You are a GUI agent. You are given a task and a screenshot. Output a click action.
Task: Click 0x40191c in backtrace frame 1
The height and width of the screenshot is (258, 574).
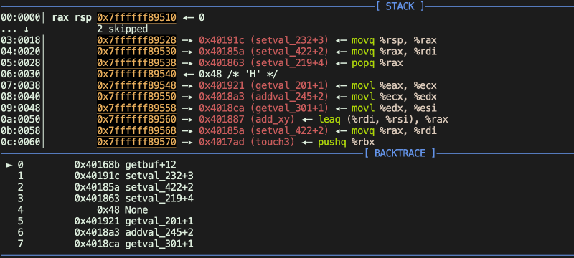click(x=97, y=176)
